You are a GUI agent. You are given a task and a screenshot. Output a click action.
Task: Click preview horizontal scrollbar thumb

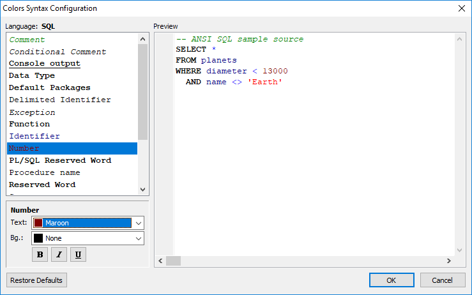(173, 261)
